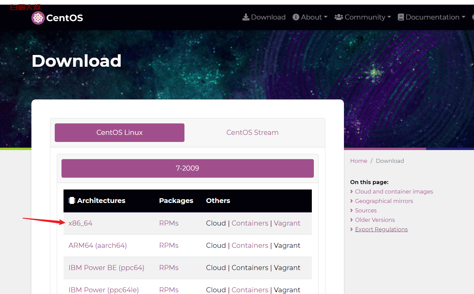Jump to Older Versions section
The image size is (474, 294).
click(375, 220)
